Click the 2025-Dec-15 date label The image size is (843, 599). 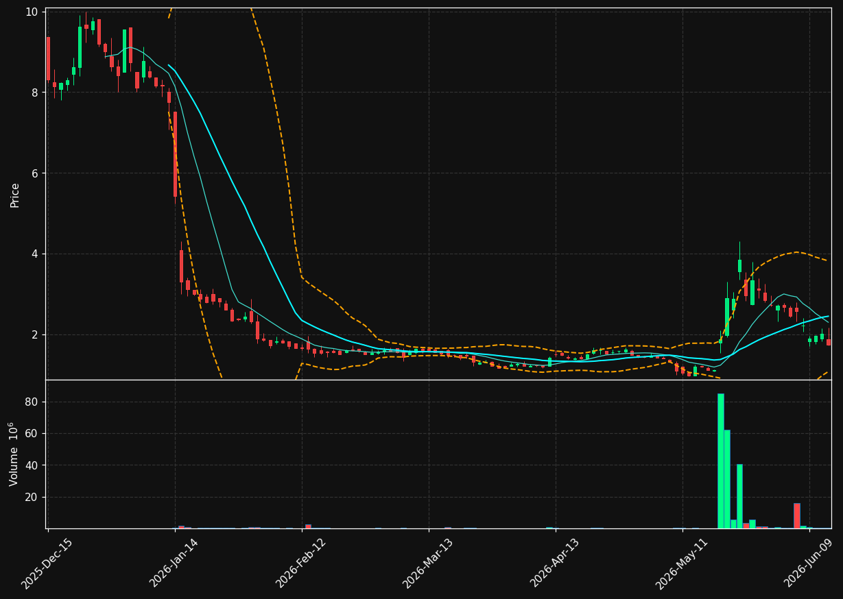point(47,563)
